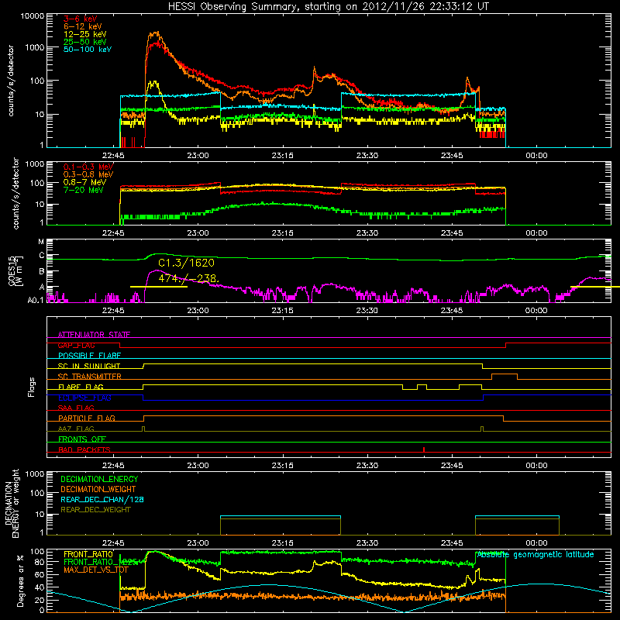Click the BAD_PACKETS flag label
This screenshot has width=620, height=620.
click(84, 449)
